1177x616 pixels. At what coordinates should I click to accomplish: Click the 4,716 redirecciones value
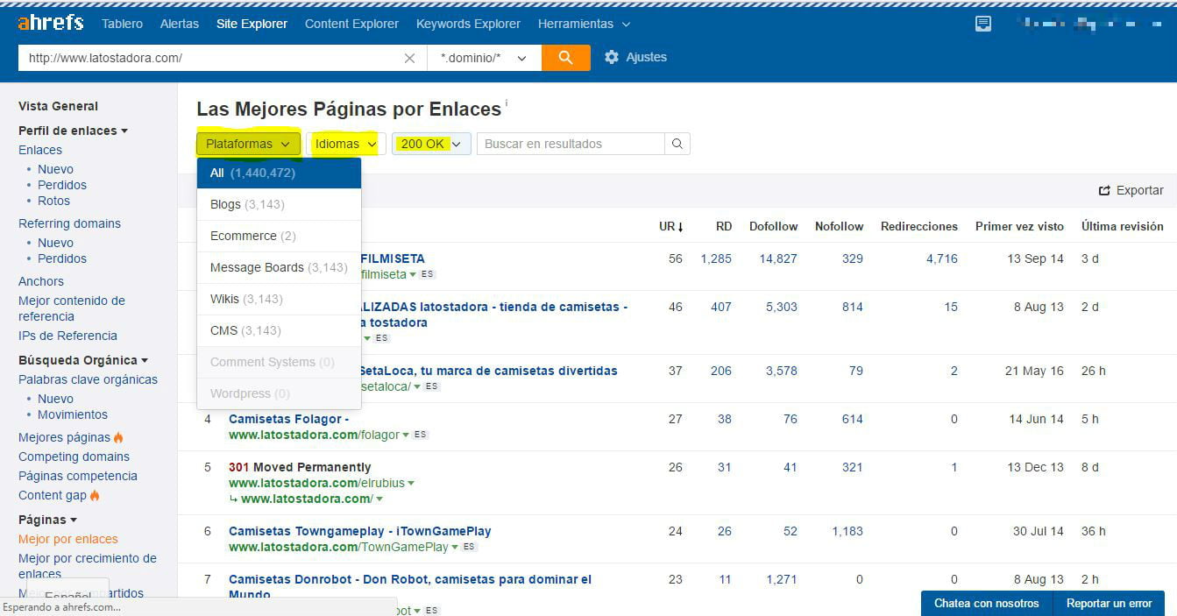pyautogui.click(x=942, y=258)
